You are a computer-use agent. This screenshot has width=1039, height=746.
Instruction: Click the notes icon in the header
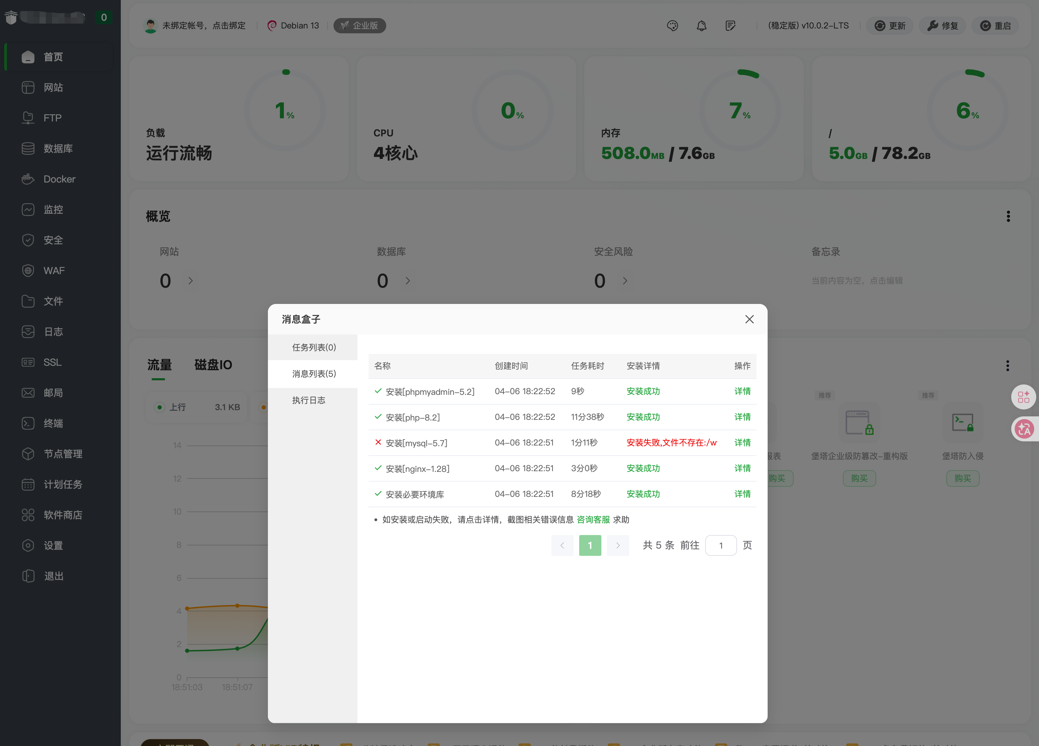[730, 26]
